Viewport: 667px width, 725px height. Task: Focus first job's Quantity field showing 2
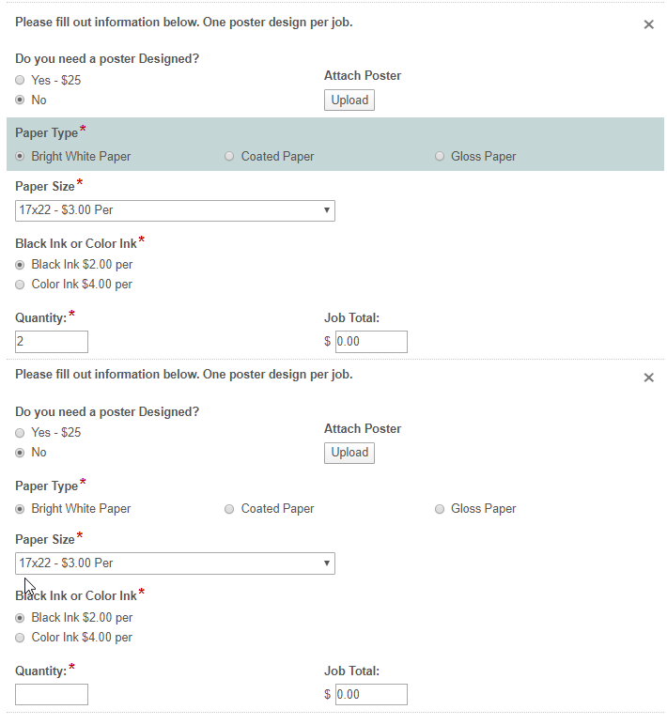pyautogui.click(x=52, y=342)
